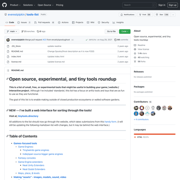Screen dimensions: 180x180
Task: Open the Contributors heading link
Action: point(143,102)
